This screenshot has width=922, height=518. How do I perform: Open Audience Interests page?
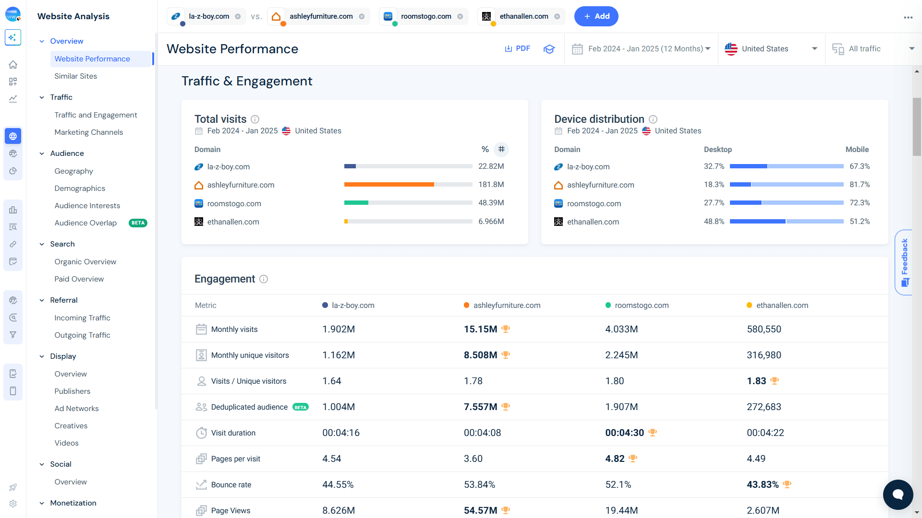(x=87, y=206)
